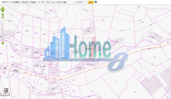
Task: Click the zoom slider handle
Action: point(3,17)
